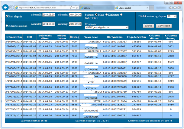
Task: Click the Összeg column header
Action: pos(74,37)
